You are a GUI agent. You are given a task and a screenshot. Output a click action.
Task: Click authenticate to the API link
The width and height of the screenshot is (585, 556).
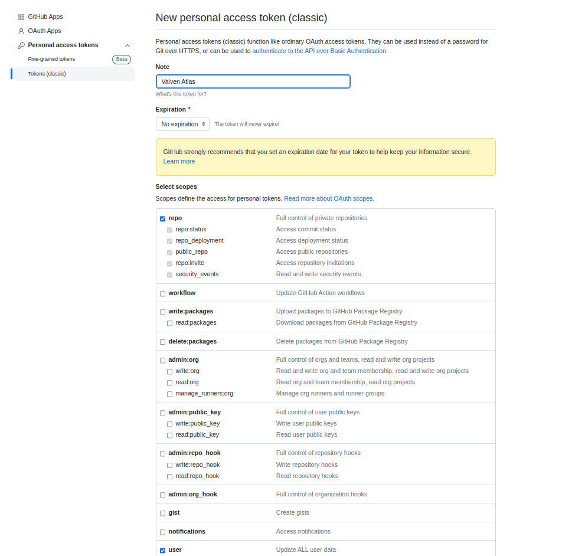(x=319, y=51)
